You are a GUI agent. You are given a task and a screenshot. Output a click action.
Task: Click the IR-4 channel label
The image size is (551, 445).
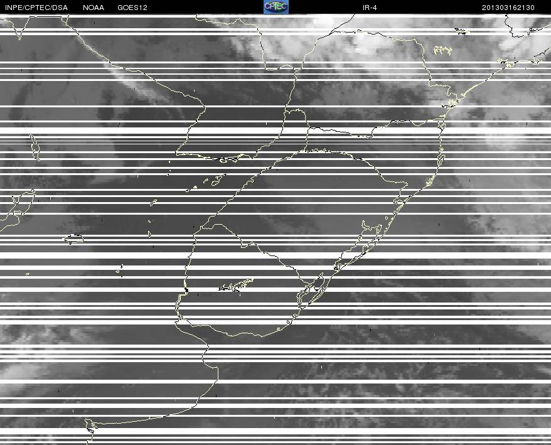(370, 8)
